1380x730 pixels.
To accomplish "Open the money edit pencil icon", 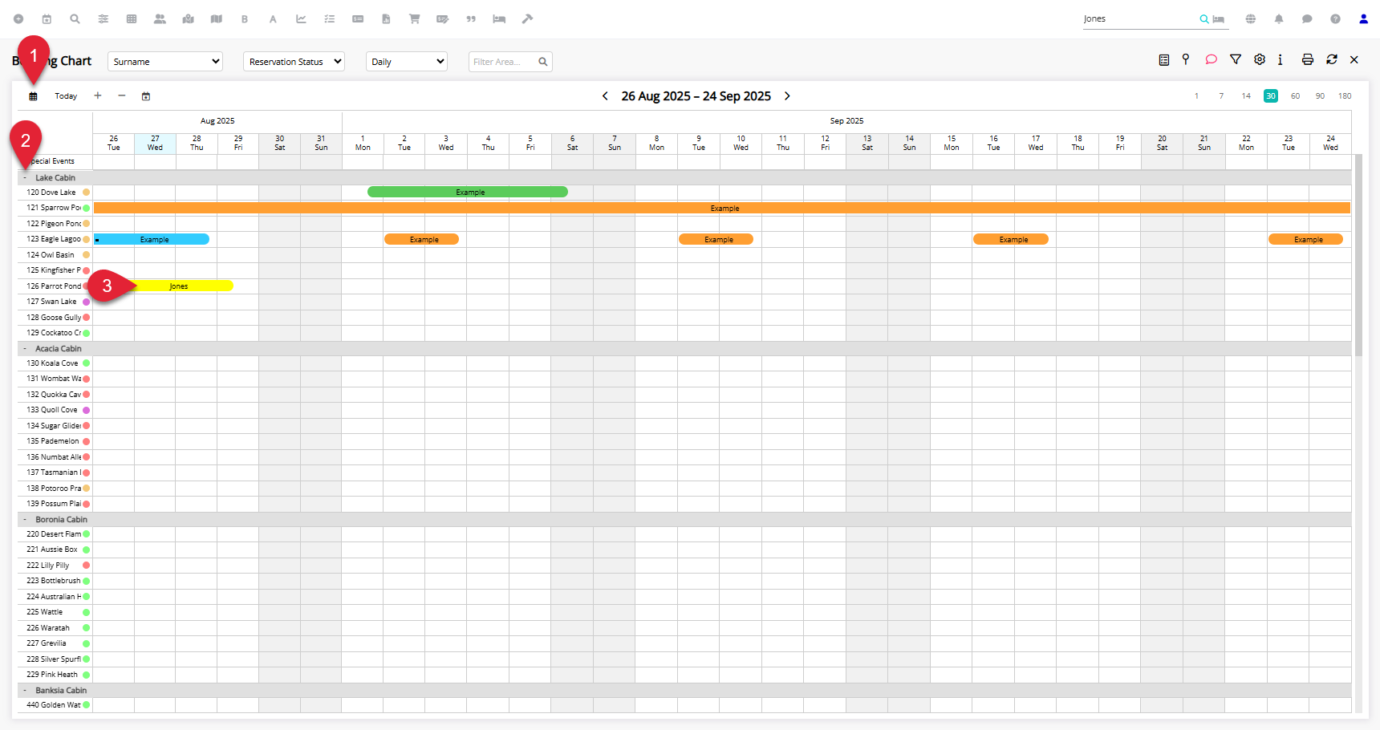I will [x=443, y=18].
